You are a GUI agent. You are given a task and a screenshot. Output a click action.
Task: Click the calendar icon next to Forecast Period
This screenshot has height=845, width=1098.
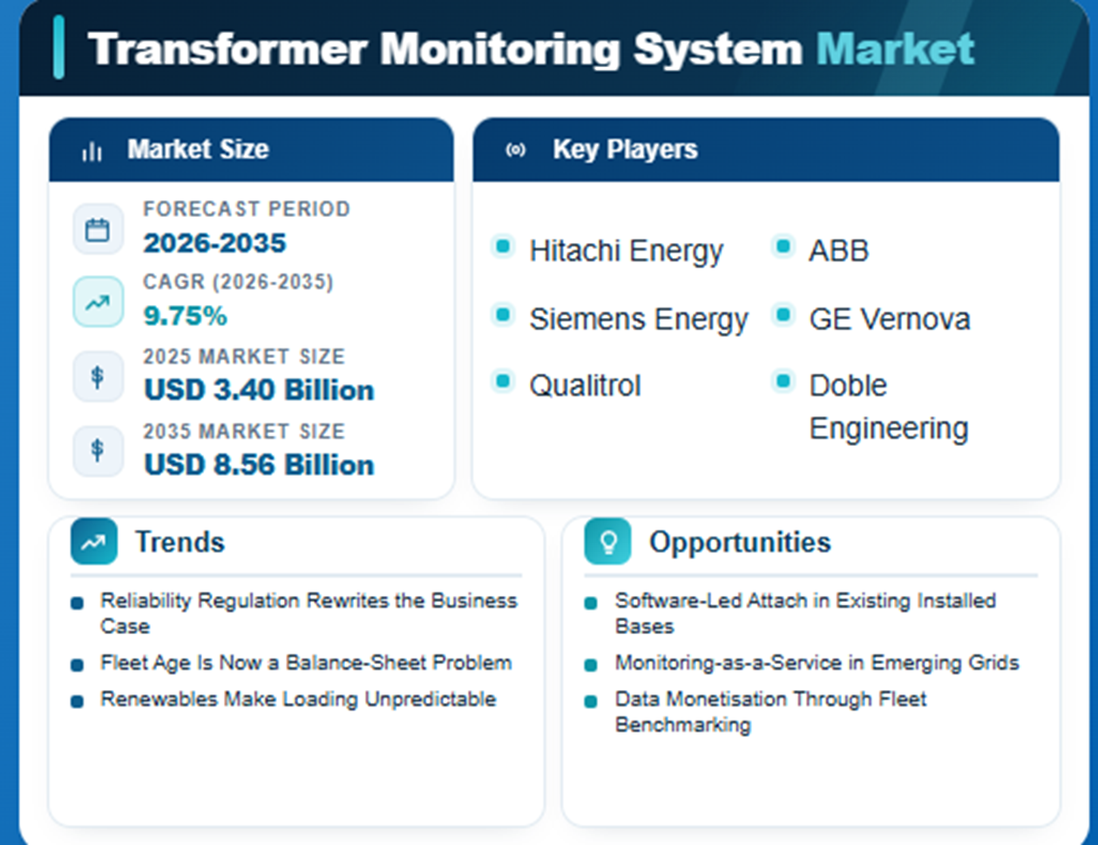[98, 230]
